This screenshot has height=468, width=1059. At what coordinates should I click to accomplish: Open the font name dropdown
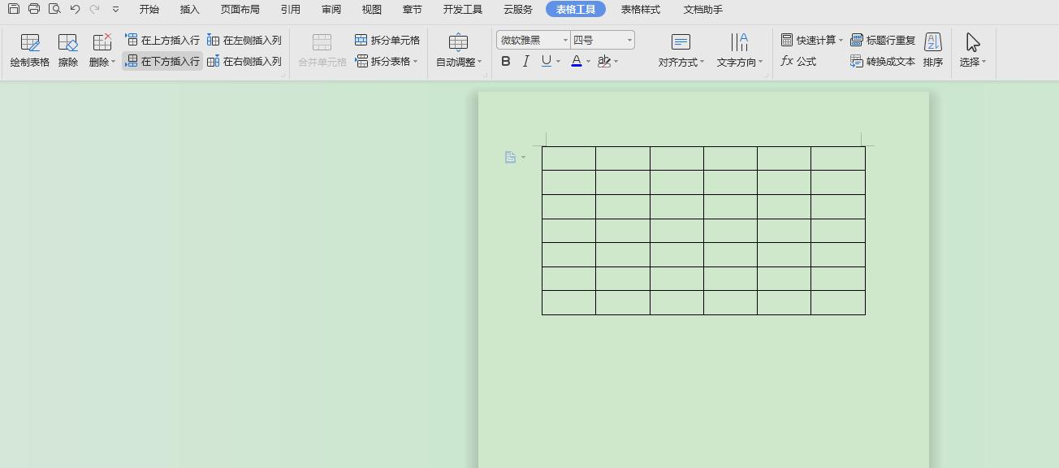[x=566, y=39]
